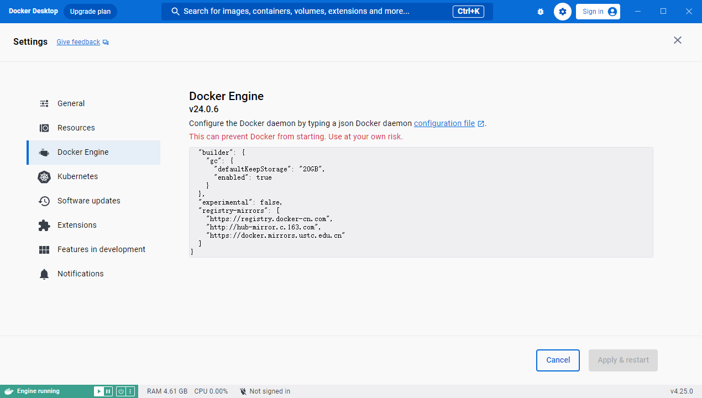The image size is (702, 398).
Task: Click the Apply & restart button
Action: pos(623,360)
